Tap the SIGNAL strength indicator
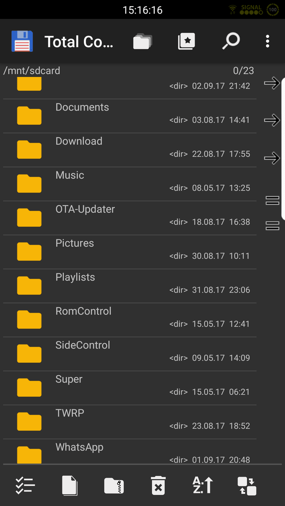285x506 pixels. tap(251, 10)
